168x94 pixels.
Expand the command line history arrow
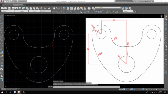pyautogui.click(x=119, y=87)
